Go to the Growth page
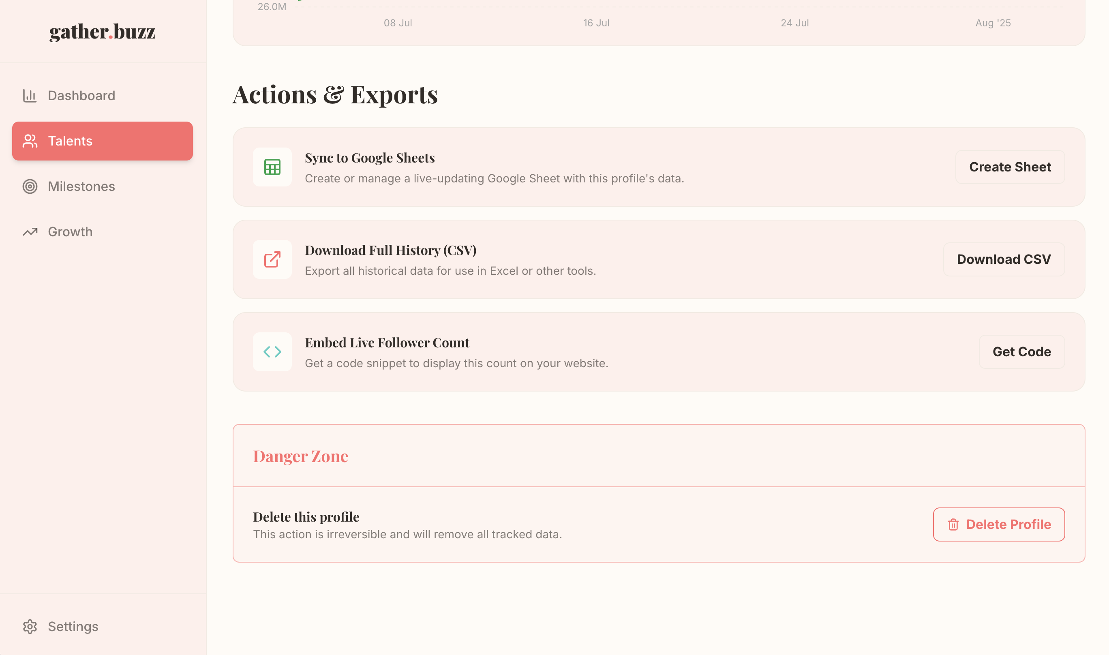The width and height of the screenshot is (1109, 655). click(x=70, y=232)
